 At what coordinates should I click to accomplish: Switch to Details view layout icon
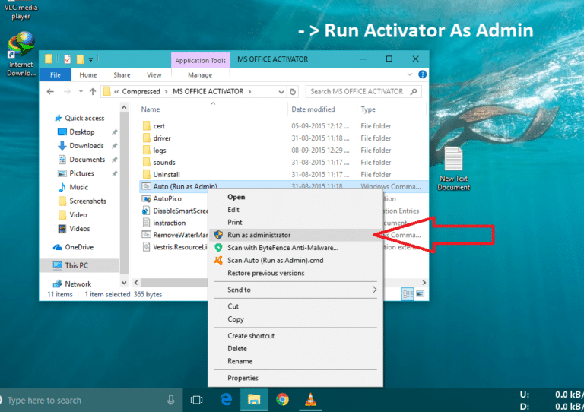click(408, 294)
